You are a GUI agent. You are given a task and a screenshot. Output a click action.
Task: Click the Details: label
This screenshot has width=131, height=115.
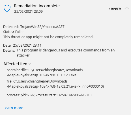tap(9, 51)
